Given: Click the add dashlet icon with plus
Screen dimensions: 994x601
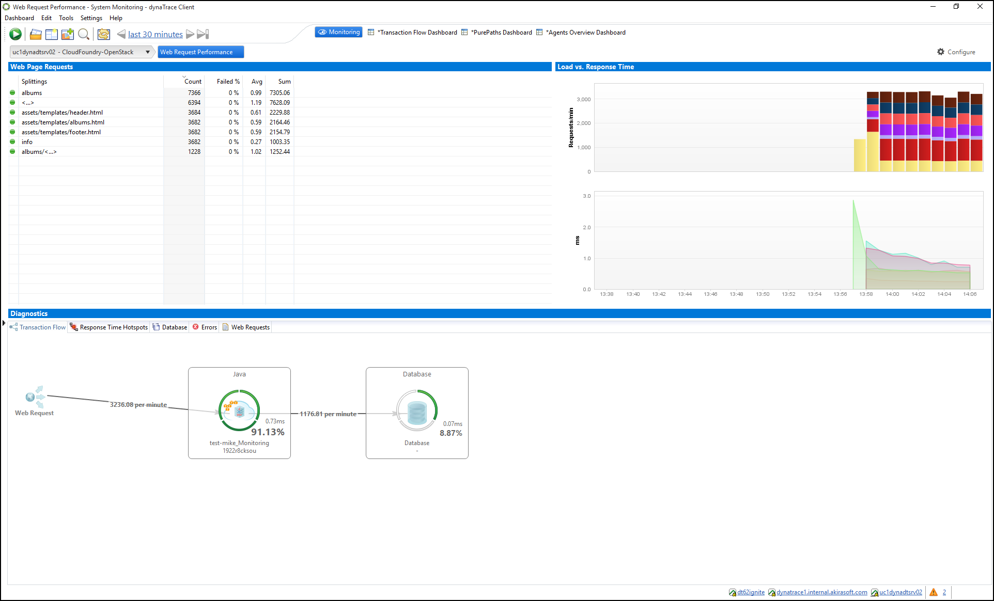Looking at the screenshot, I should [x=68, y=34].
